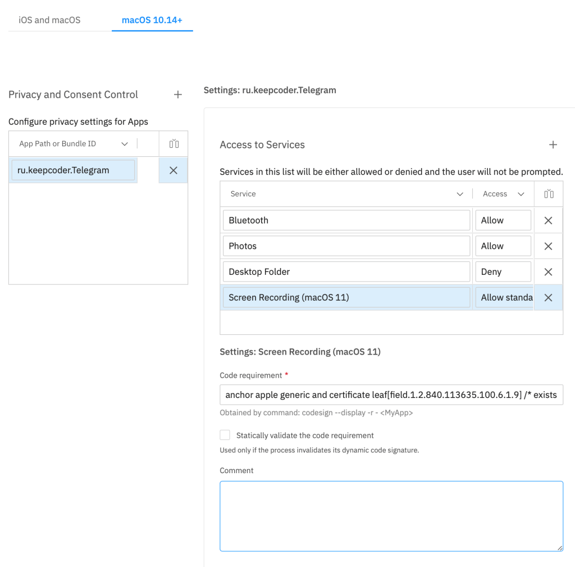Delete the Bluetooth service row
Viewport: 575px width, 567px height.
(x=549, y=221)
